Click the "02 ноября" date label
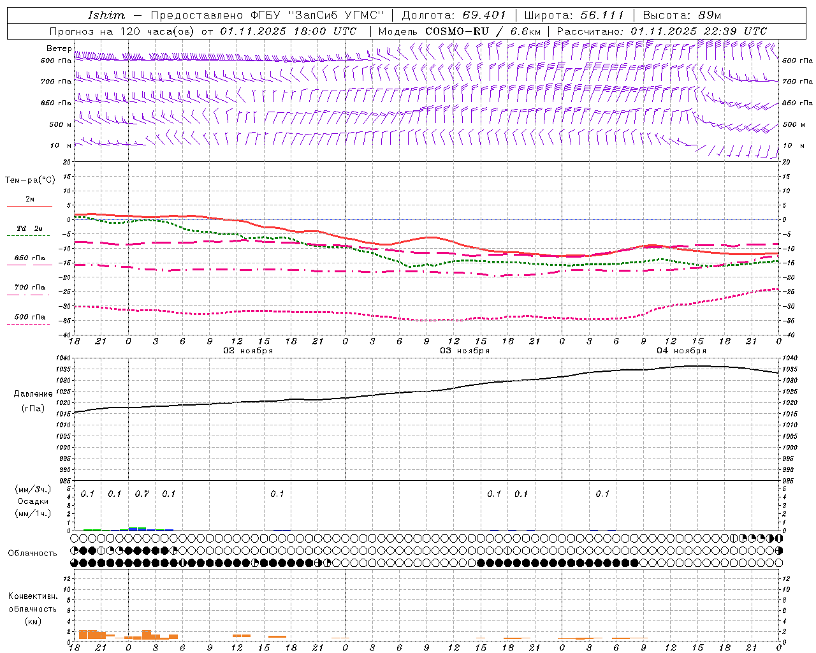Screen dimensions: 816x653 pyautogui.click(x=248, y=351)
